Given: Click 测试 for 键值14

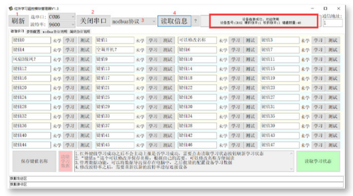Looking at the screenshot, I should point(250,69).
